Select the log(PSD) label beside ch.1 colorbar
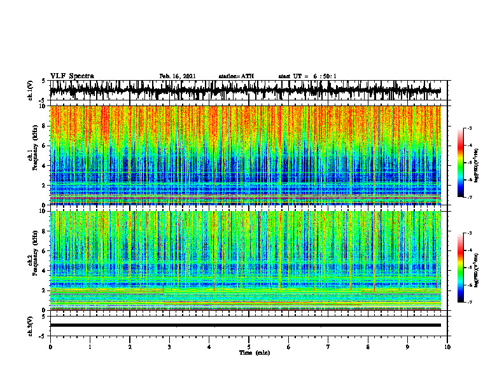Image resolution: width=504 pixels, height=389 pixels. pos(477,165)
